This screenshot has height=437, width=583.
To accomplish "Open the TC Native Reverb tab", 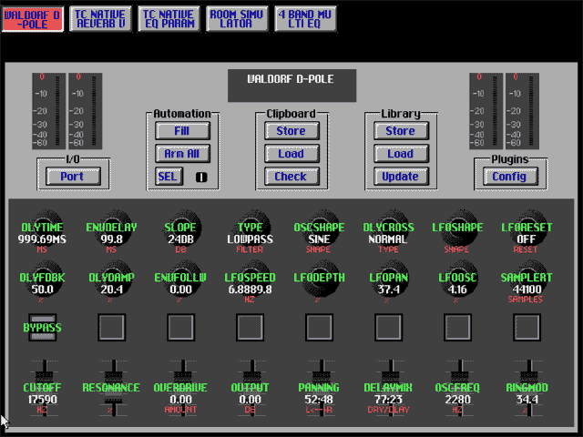I will (100, 19).
